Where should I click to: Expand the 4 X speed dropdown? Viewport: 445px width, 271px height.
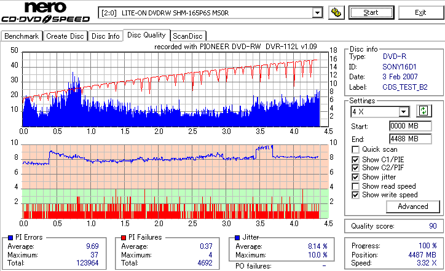[403, 112]
